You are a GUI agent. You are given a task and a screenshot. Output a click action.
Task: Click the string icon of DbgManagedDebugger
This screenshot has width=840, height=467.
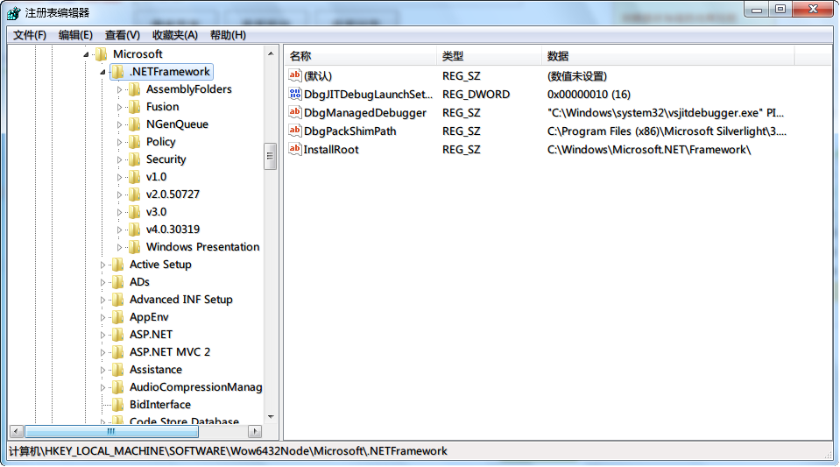click(294, 112)
